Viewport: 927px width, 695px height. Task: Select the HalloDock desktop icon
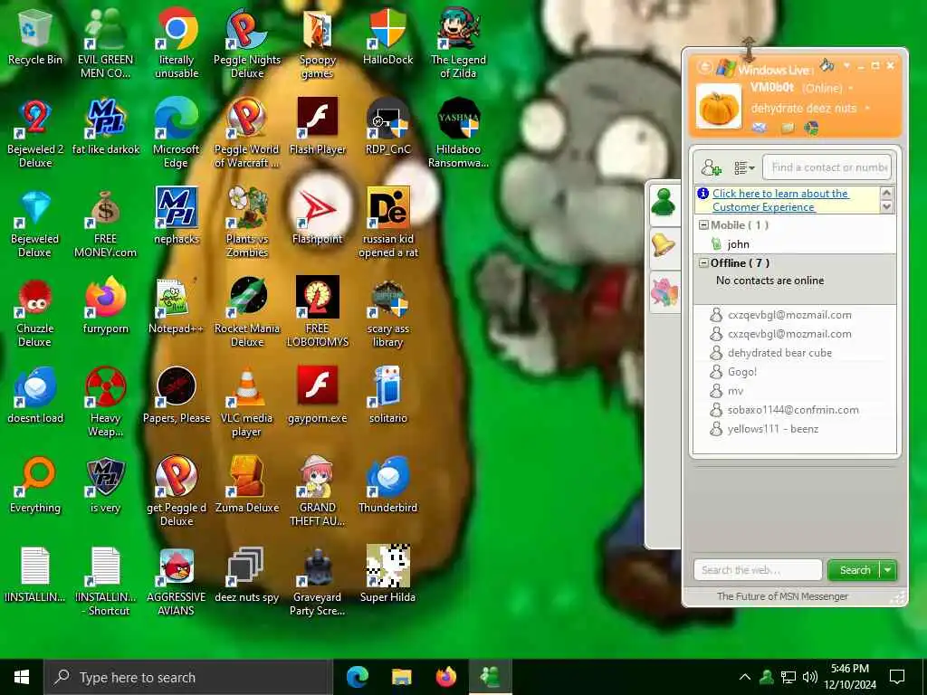387,36
